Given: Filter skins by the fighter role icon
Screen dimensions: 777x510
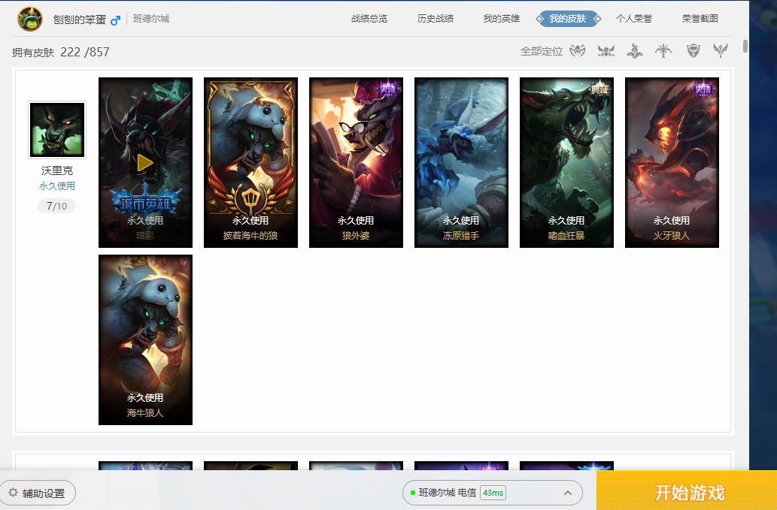Looking at the screenshot, I should point(606,50).
